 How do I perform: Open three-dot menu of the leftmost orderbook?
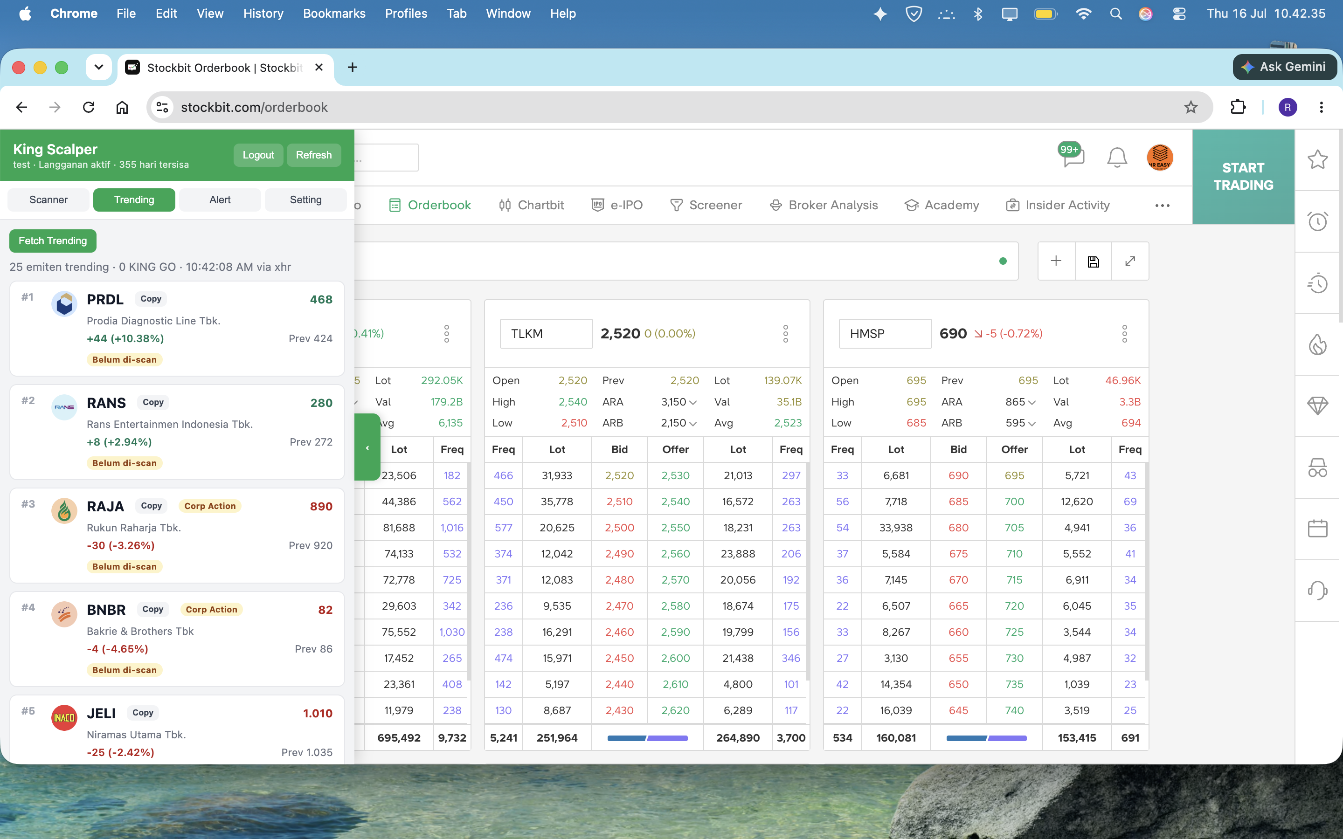pos(446,333)
